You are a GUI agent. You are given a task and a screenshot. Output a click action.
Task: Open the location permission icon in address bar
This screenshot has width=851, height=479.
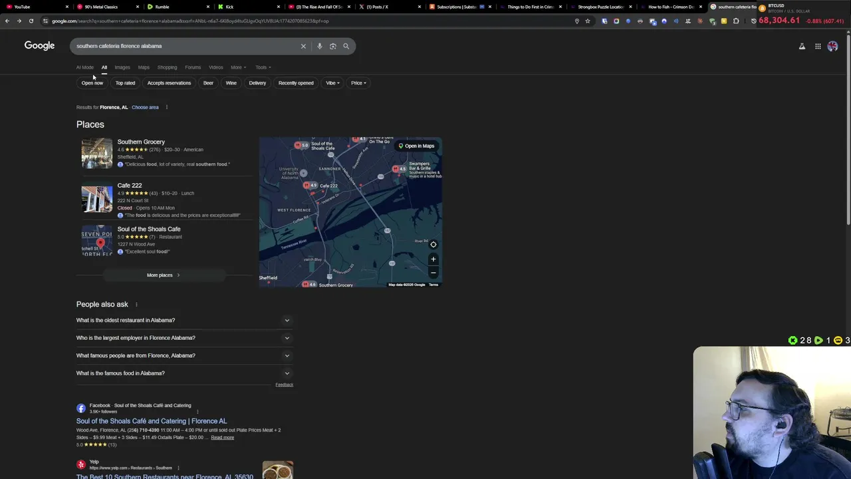click(x=576, y=21)
